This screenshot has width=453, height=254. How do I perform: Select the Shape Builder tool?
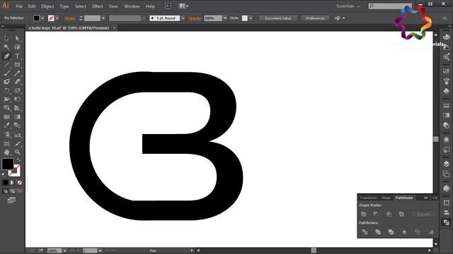coord(6,108)
